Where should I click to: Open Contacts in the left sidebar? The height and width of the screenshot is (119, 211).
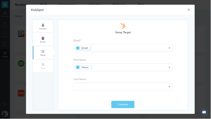(5, 25)
